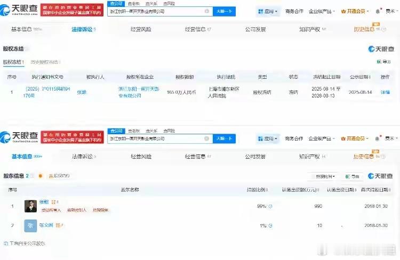Open the 应用 dropdown on the 股东信息 page
The image size is (400, 260).
(268, 139)
